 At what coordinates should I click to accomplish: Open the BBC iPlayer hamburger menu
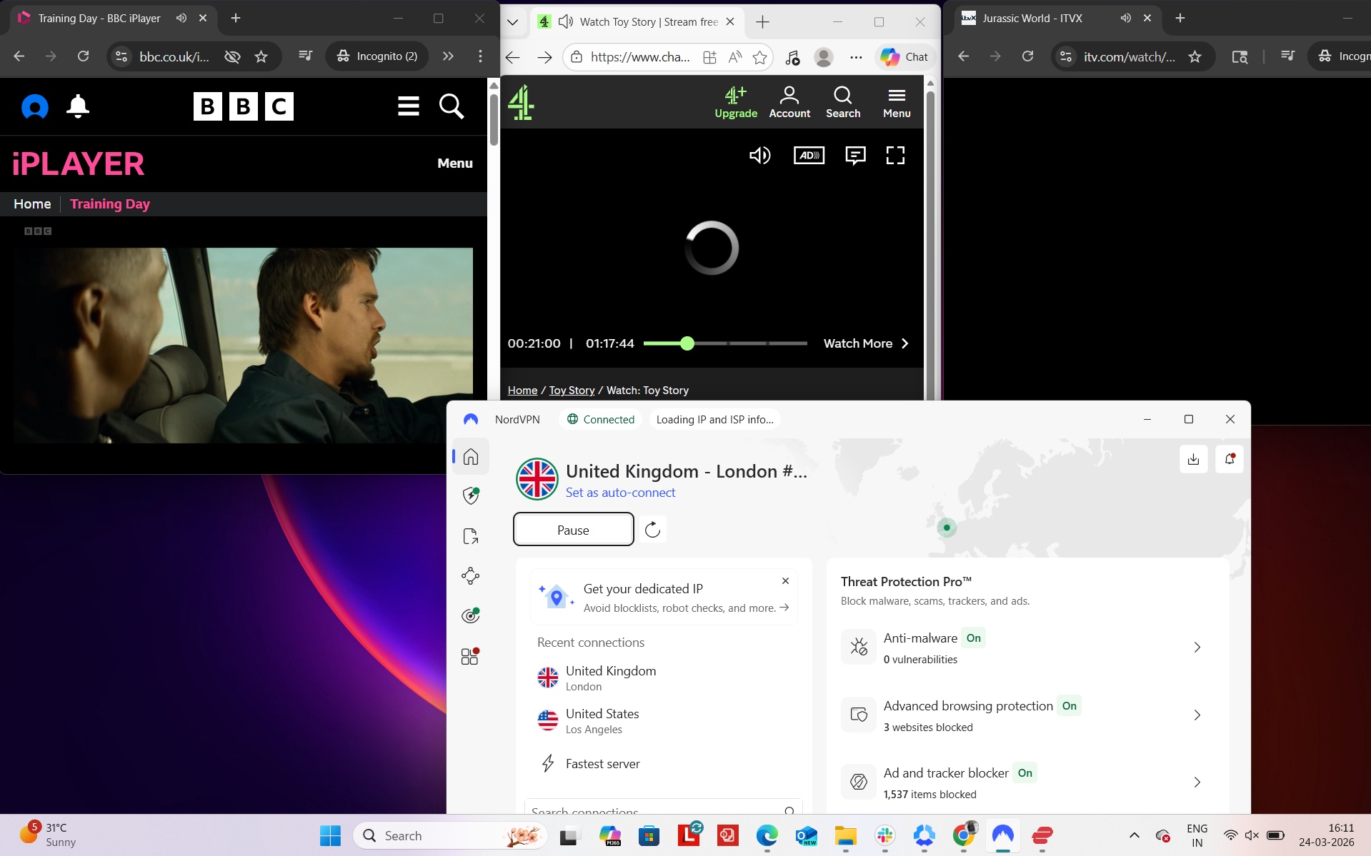pos(408,106)
